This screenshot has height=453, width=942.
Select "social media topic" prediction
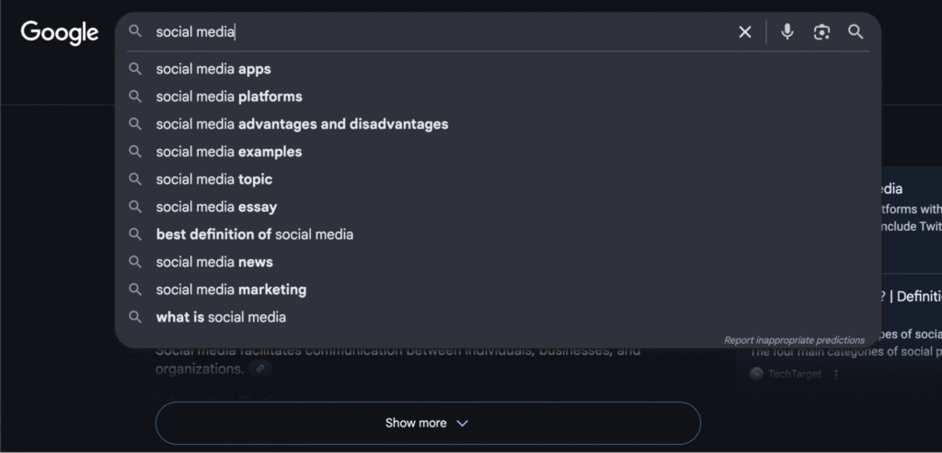click(213, 179)
